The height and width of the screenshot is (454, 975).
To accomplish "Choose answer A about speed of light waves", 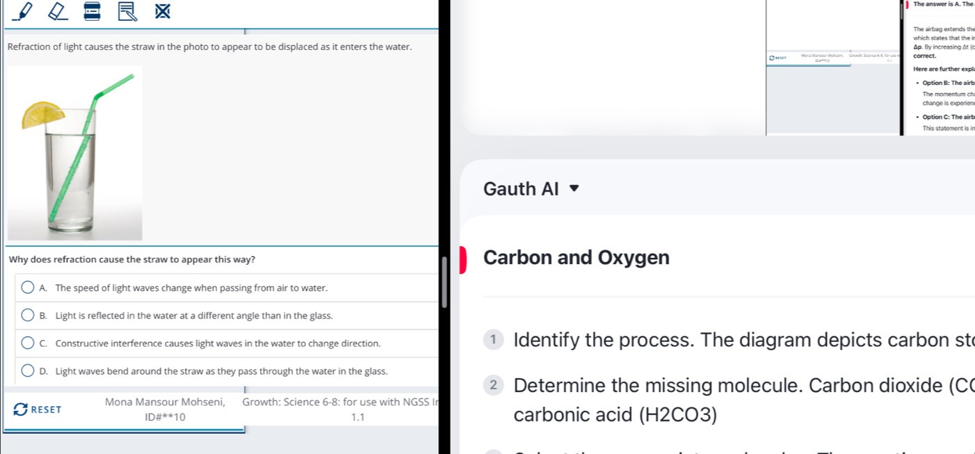I will pyautogui.click(x=27, y=287).
